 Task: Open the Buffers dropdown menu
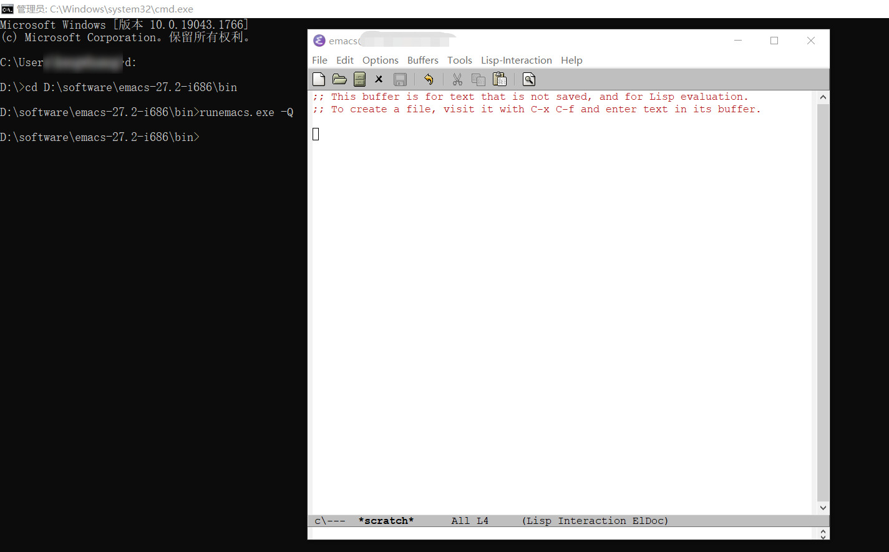pos(422,60)
